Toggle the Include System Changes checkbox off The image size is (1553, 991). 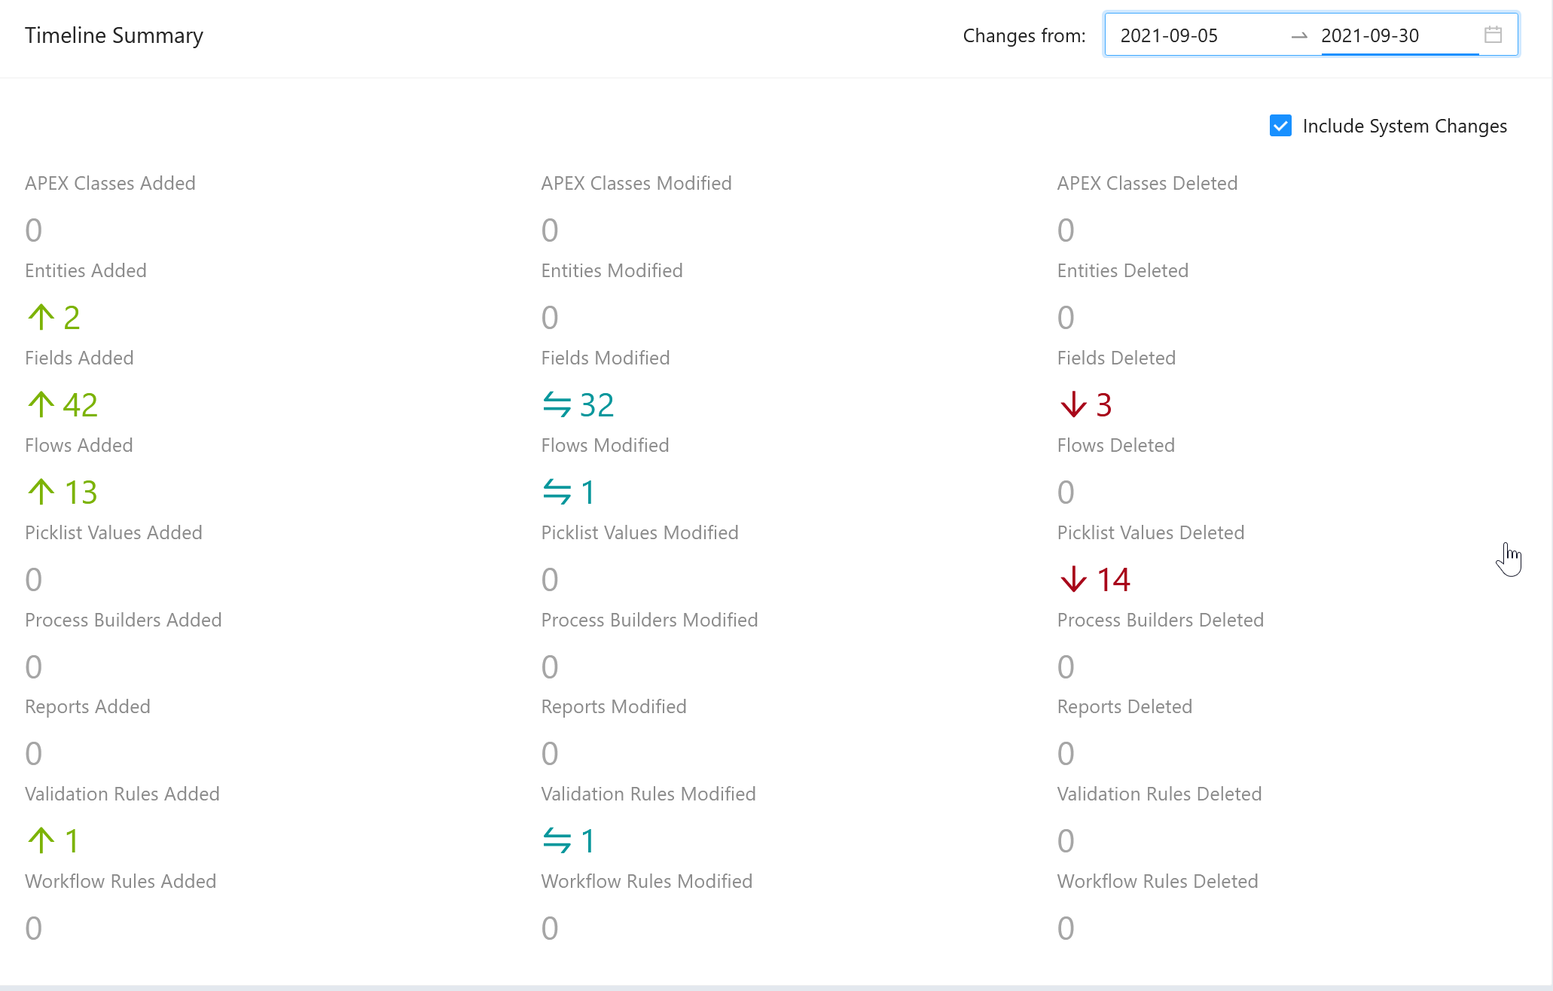[x=1280, y=126]
